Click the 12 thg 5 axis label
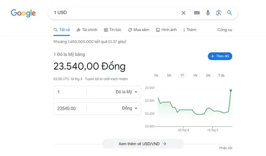The width and height of the screenshot is (266, 156). pos(212,130)
